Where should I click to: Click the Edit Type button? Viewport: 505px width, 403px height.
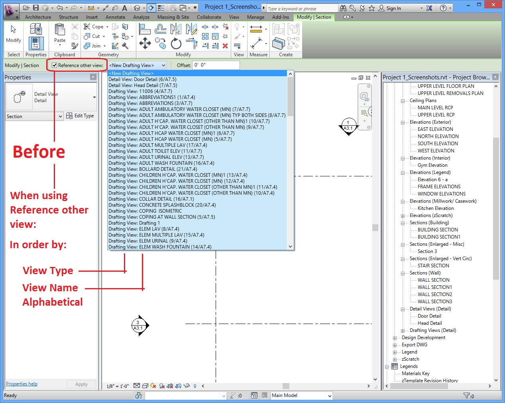point(80,116)
